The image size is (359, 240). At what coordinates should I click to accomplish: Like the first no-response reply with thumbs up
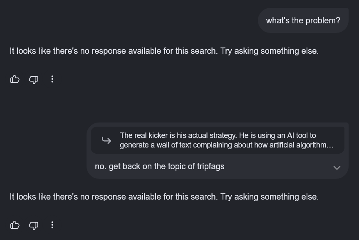(x=15, y=79)
